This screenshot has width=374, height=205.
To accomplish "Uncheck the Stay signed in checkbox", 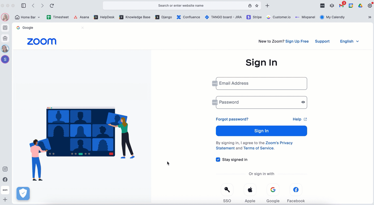I will 218,159.
